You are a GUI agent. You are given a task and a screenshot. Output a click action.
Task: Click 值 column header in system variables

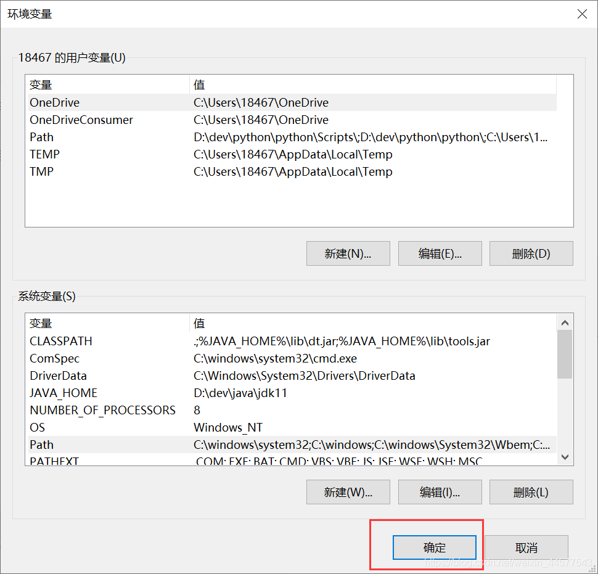373,324
